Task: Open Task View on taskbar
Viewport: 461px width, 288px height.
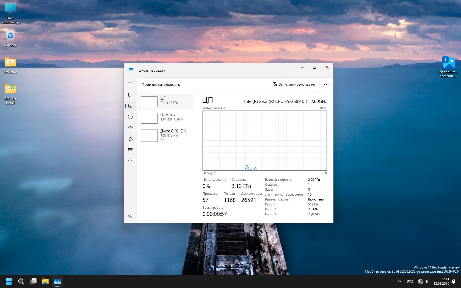Action: [x=33, y=281]
